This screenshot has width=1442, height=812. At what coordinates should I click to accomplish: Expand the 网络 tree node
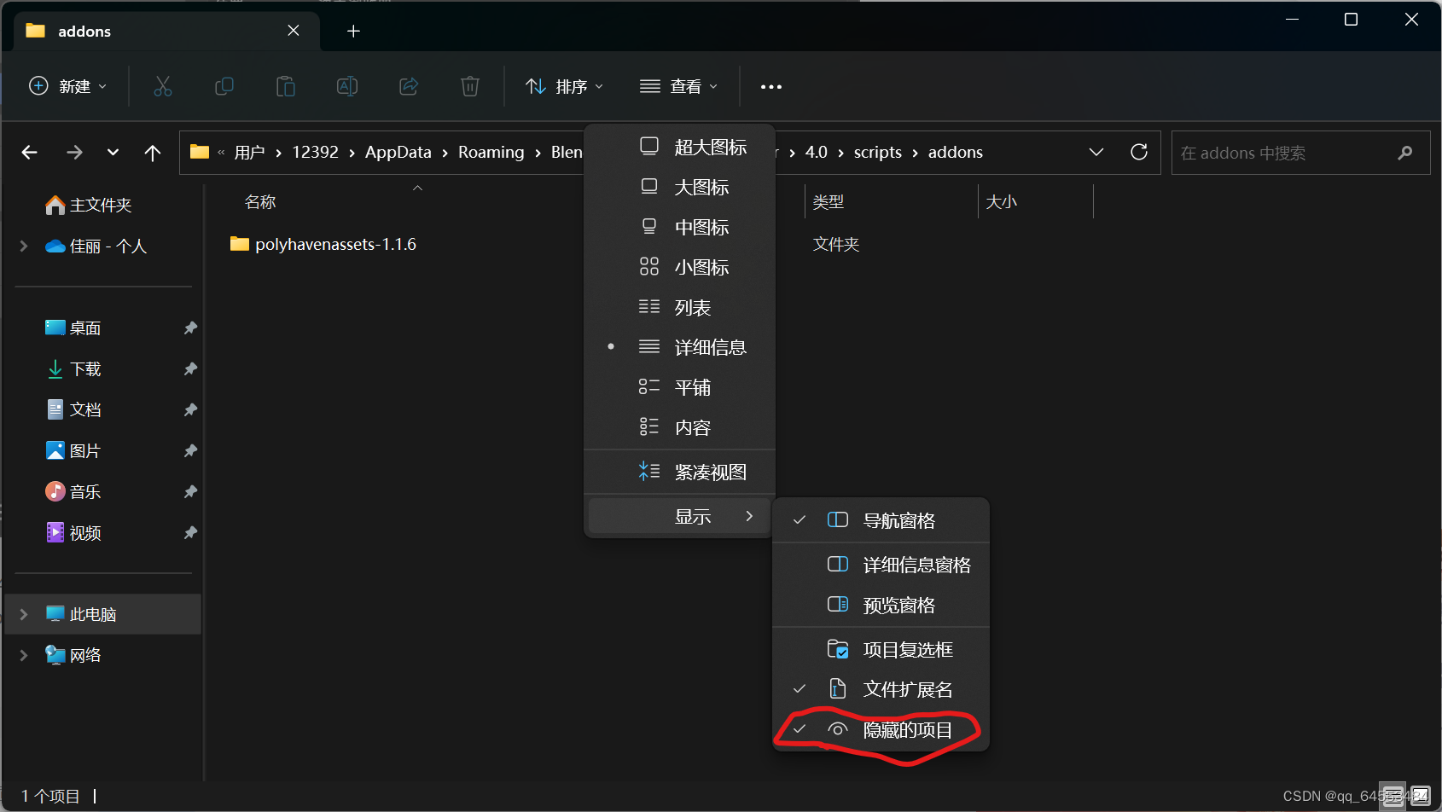tap(24, 655)
